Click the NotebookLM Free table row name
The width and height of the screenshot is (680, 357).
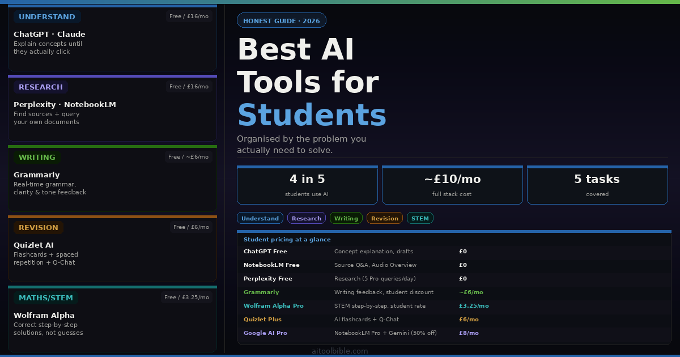271,265
